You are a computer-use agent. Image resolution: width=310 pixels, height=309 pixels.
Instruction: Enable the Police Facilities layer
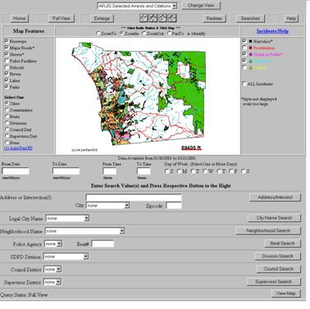pyautogui.click(x=7, y=61)
